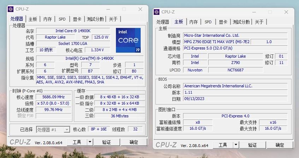Click the 1.11 BIOS version value
The width and height of the screenshot is (299, 158).
[x=235, y=92]
